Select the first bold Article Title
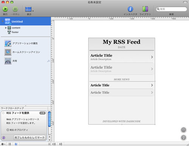Viewport: 189px width, 146px height. tap(101, 56)
